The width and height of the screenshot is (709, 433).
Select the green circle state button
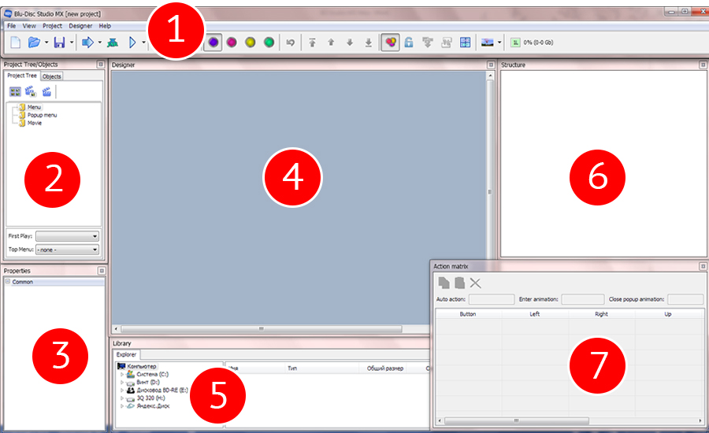269,43
